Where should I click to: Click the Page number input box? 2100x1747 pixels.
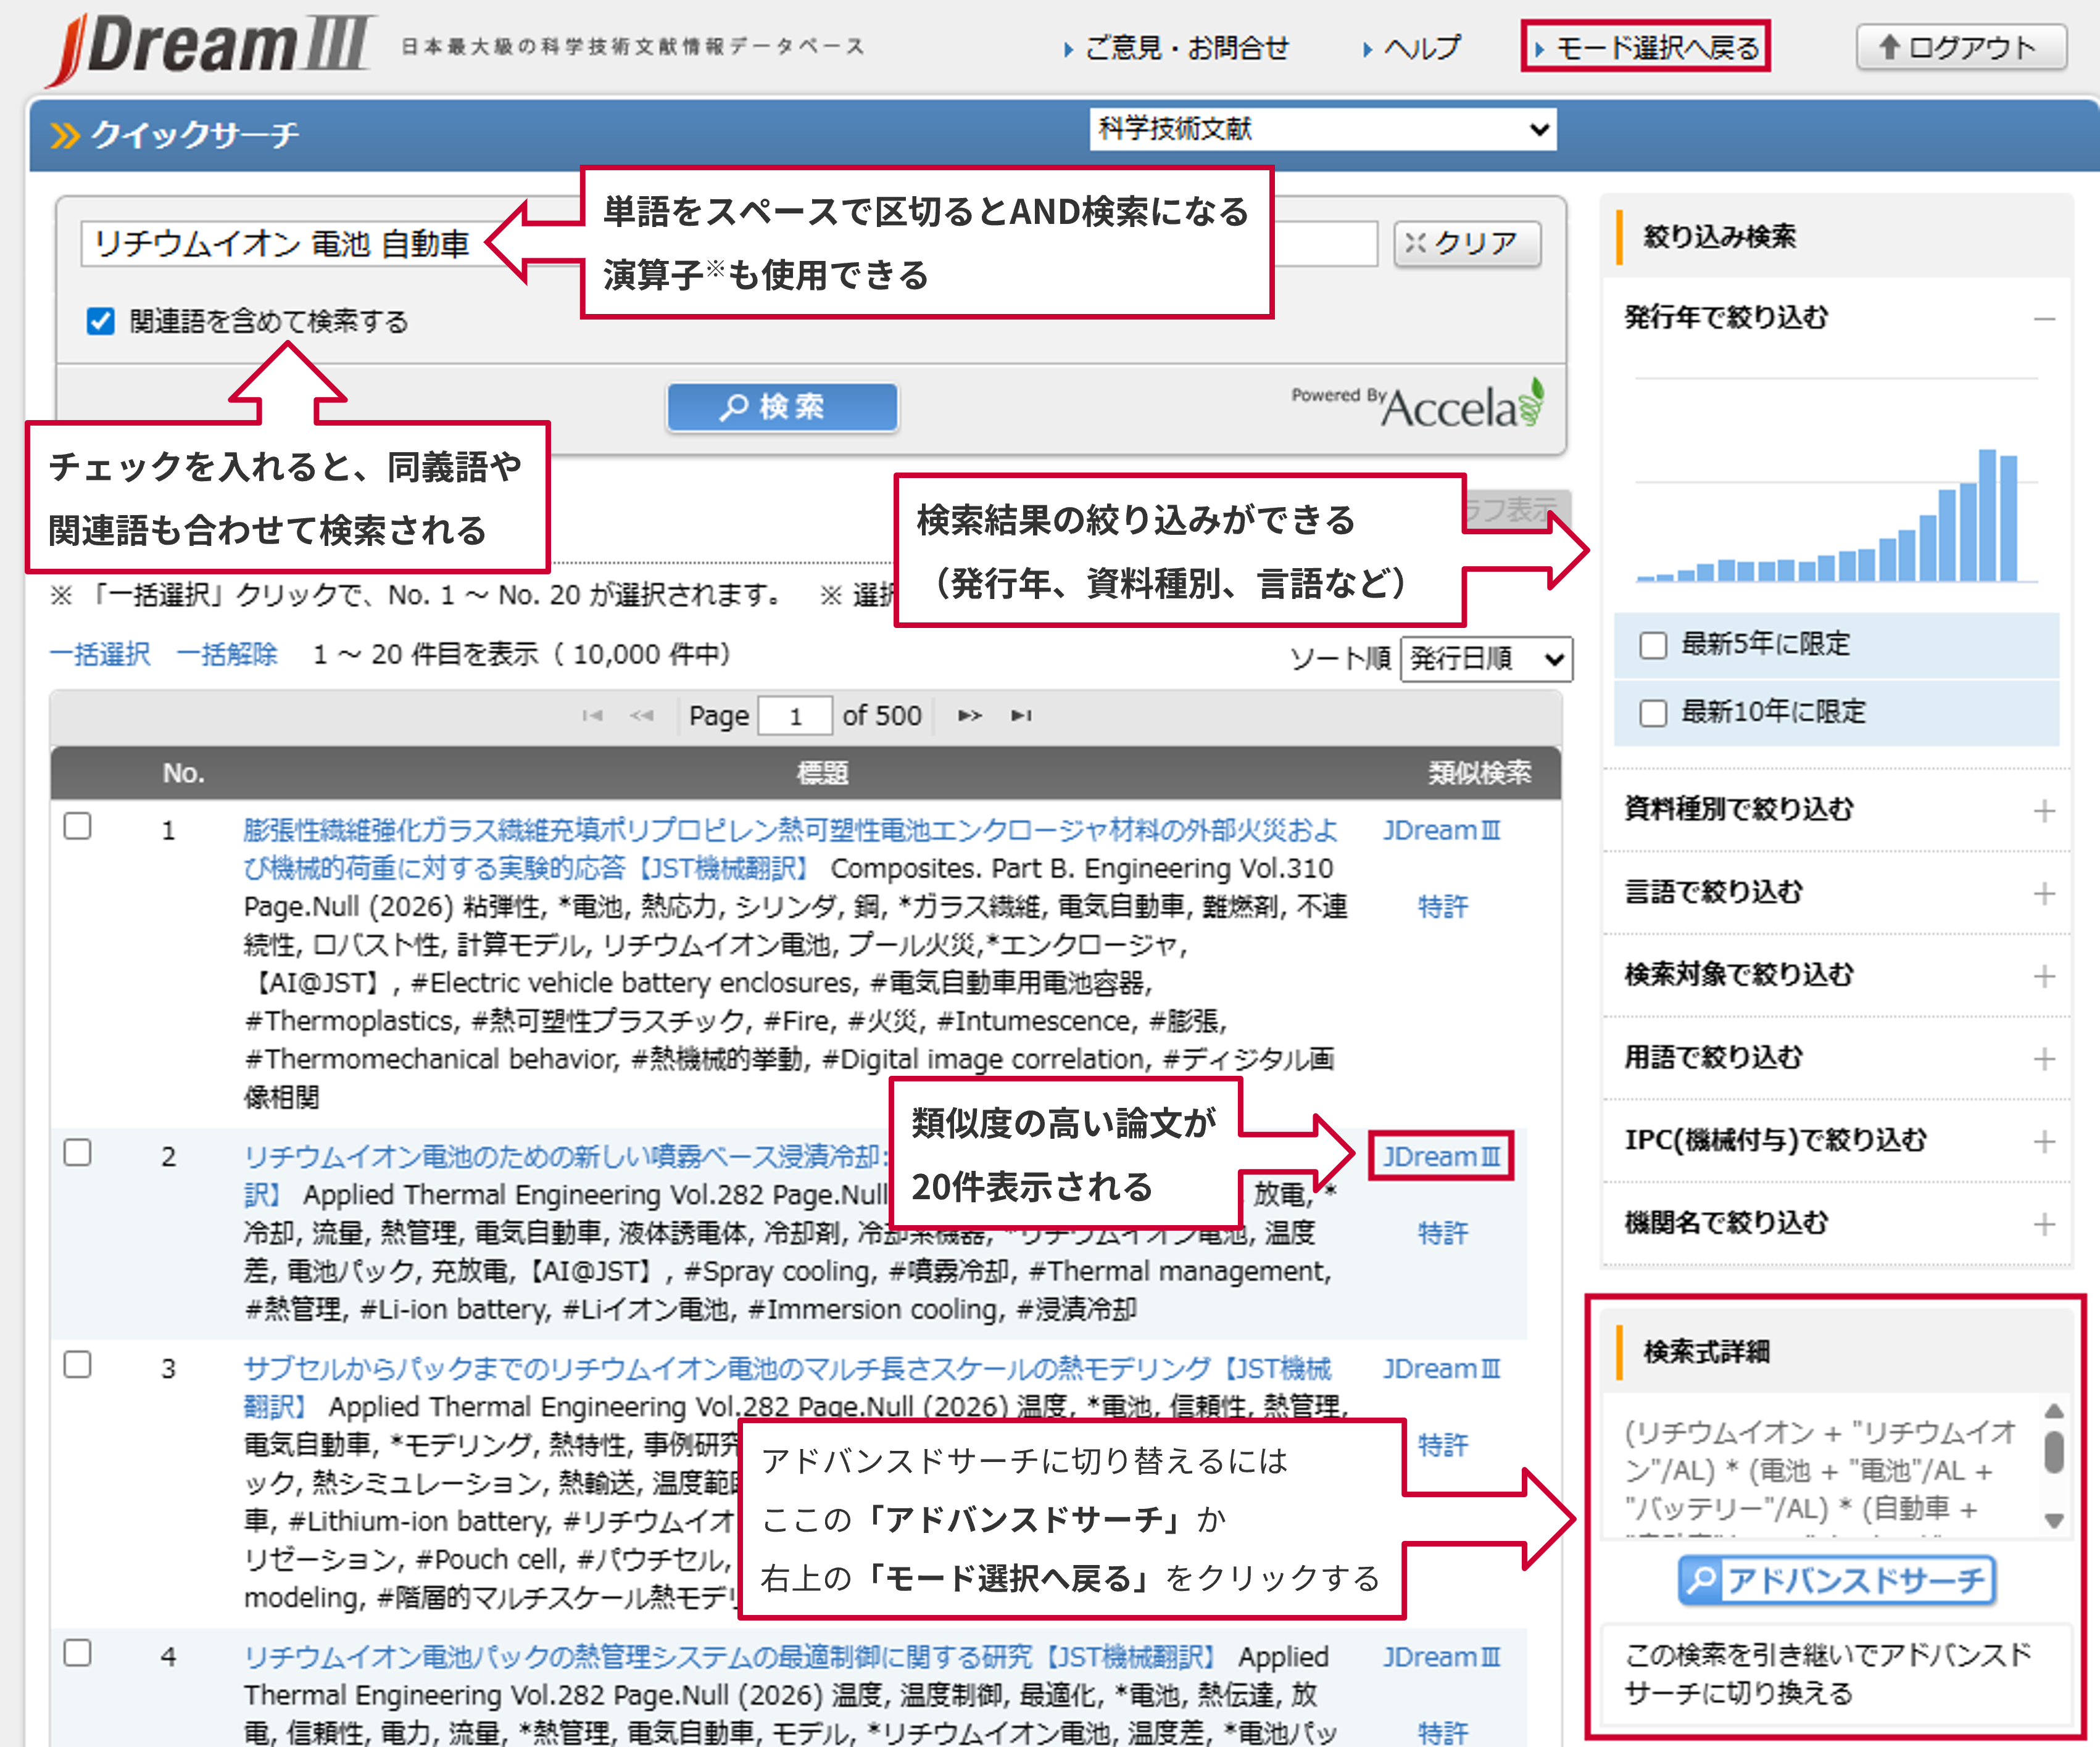[x=795, y=716]
